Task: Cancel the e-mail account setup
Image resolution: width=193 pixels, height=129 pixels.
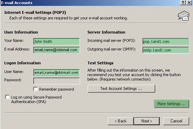Action: [x=176, y=121]
